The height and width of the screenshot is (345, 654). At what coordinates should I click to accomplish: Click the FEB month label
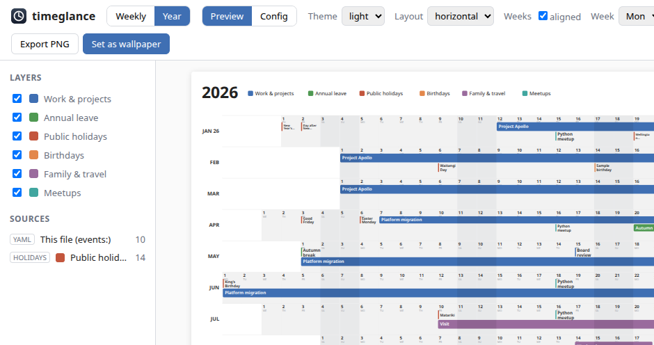(x=214, y=162)
